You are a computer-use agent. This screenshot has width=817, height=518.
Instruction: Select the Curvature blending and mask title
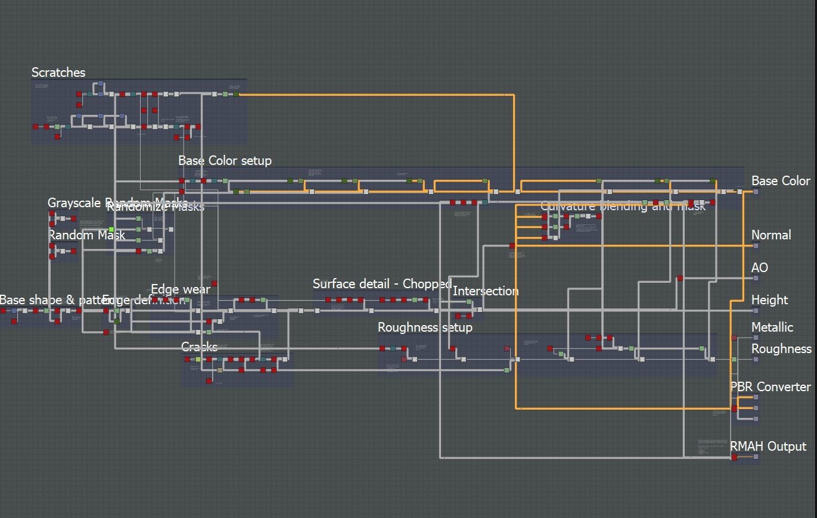tap(623, 207)
